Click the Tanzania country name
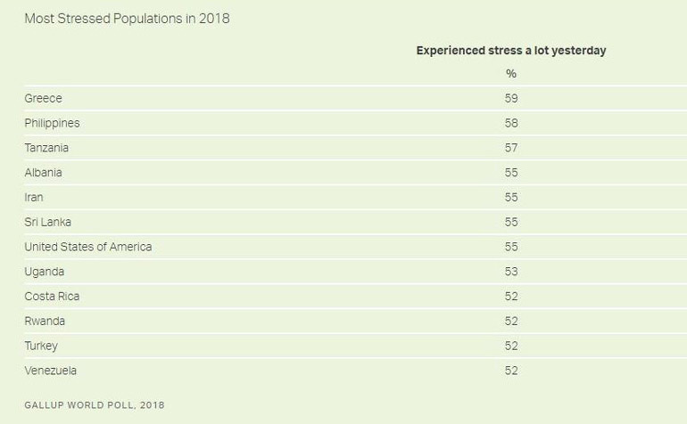 click(46, 148)
